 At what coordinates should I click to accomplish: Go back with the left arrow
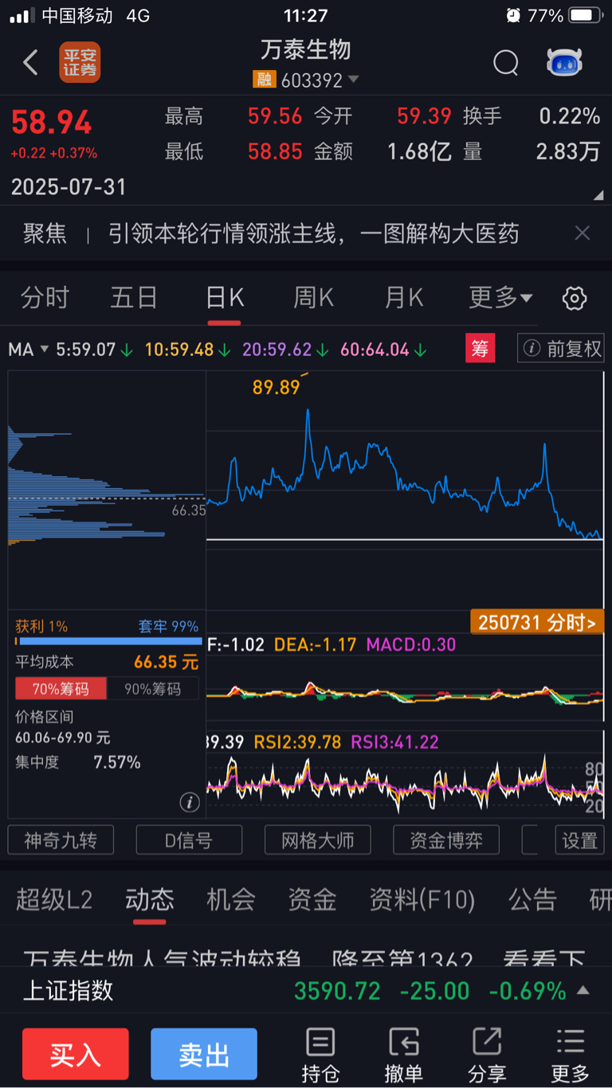[x=30, y=62]
